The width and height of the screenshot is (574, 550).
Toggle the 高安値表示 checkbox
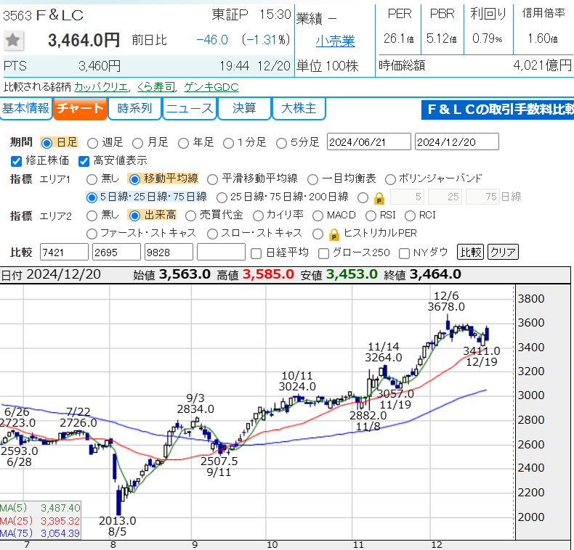[x=84, y=160]
